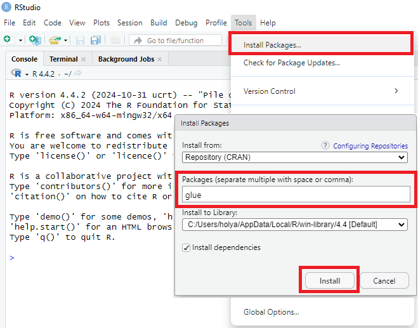Viewport: 418px width, 328px height.
Task: Select Check for Package Updates menu item
Action: (x=292, y=63)
